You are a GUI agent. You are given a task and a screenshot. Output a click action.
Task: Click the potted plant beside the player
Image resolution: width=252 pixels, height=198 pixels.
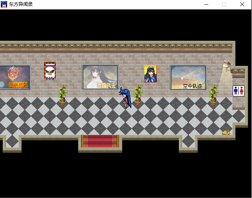pyautogui.click(x=138, y=95)
